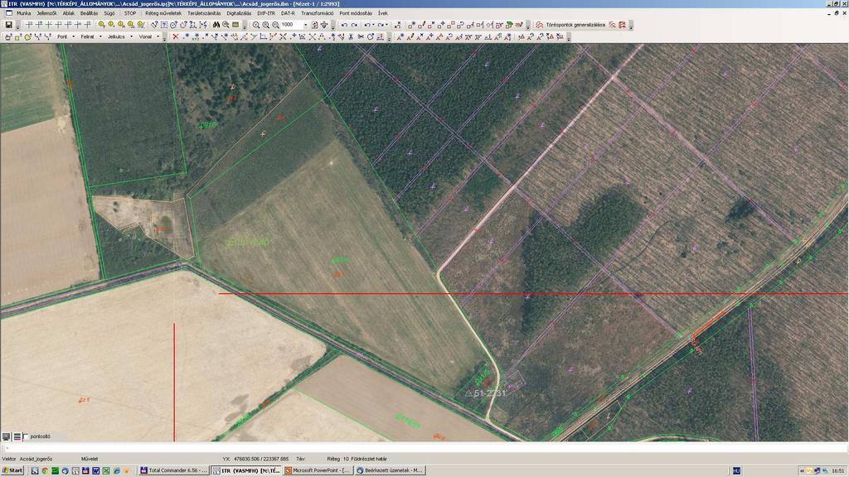
Task: Click the XYZ point coordinate icon
Action: (196, 36)
